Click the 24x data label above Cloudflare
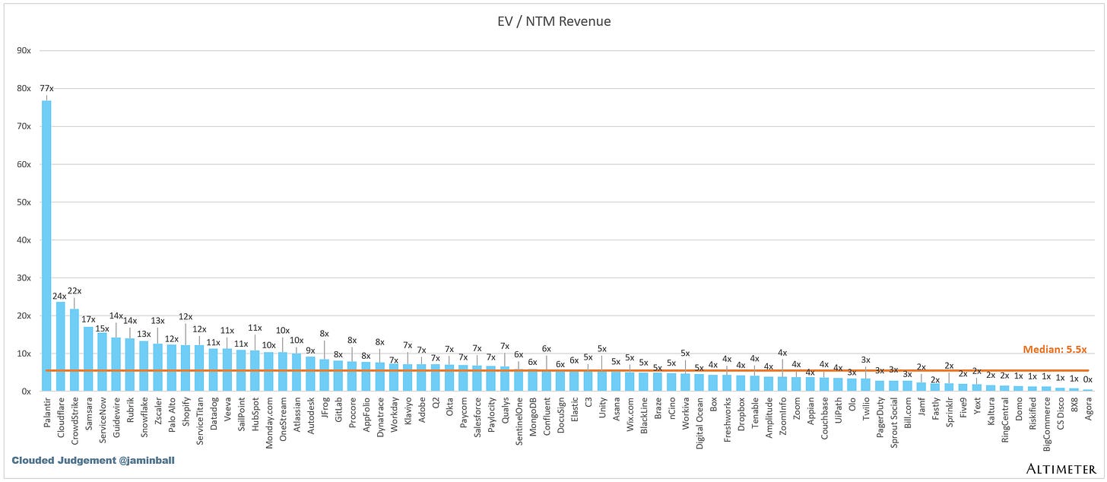 (x=60, y=296)
